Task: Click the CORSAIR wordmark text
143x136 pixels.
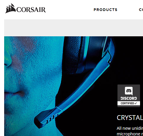Action: [31, 10]
